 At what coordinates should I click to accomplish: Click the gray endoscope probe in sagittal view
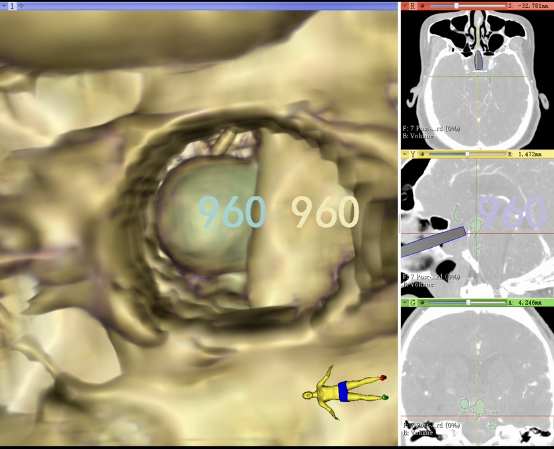(432, 241)
